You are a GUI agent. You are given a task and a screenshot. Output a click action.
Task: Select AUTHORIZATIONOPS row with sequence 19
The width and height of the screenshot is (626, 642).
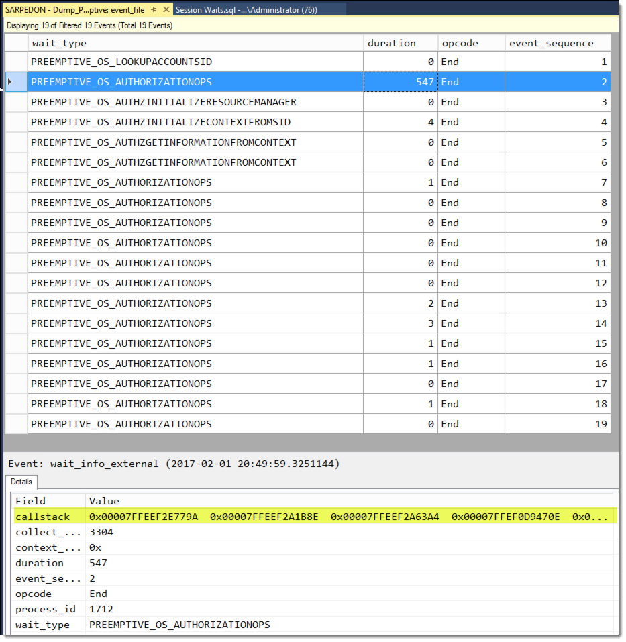tap(307, 424)
